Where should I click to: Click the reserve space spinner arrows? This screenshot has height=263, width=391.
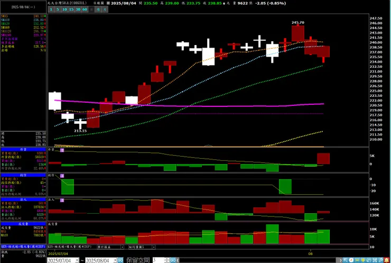(x=167, y=260)
